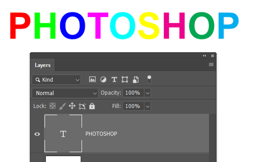
Task: Click the Opacity label
Action: [111, 93]
